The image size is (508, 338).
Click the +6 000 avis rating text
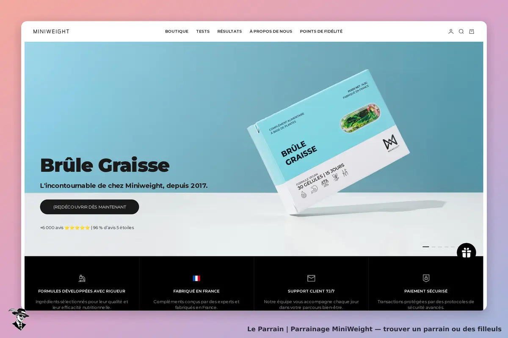pos(87,228)
